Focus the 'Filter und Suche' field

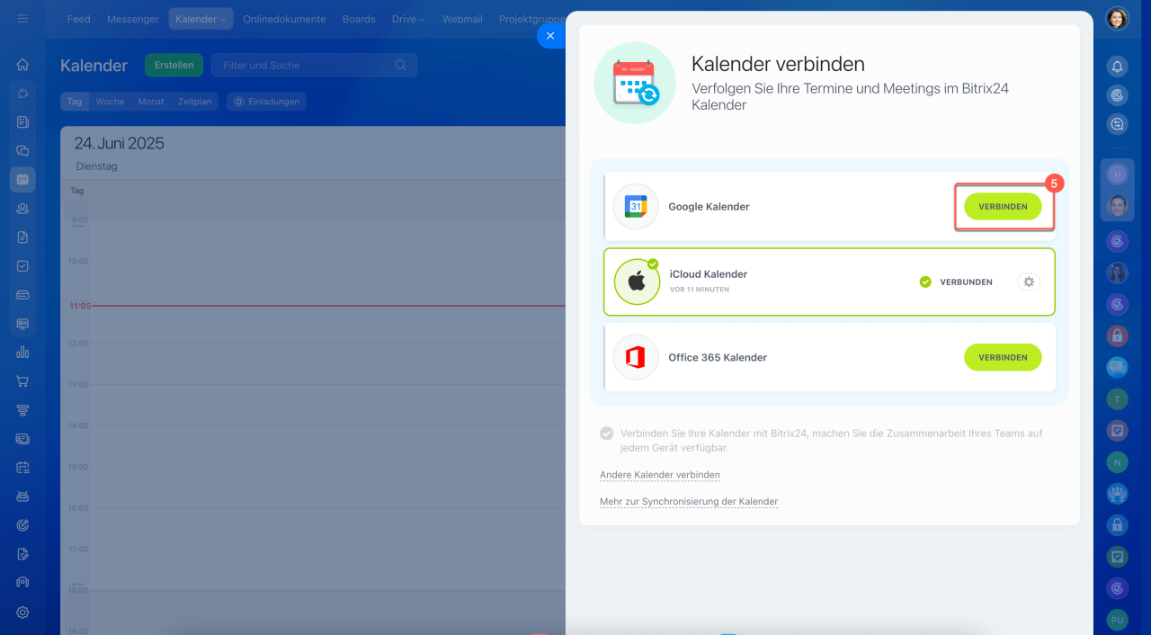[314, 65]
